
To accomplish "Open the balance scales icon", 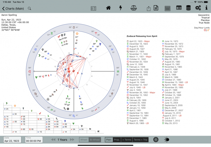I will pyautogui.click(x=134, y=8).
